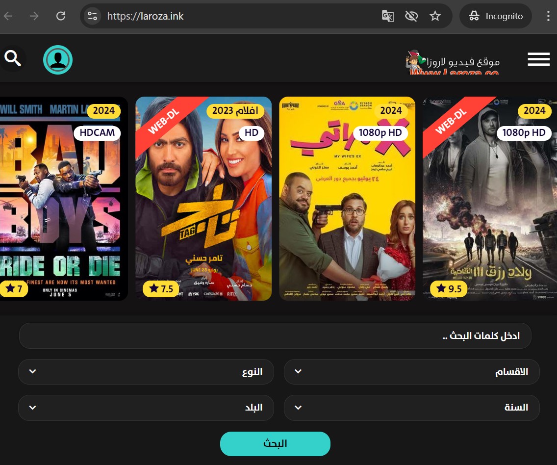Image resolution: width=557 pixels, height=465 pixels.
Task: Click the البحث search button
Action: click(x=275, y=444)
